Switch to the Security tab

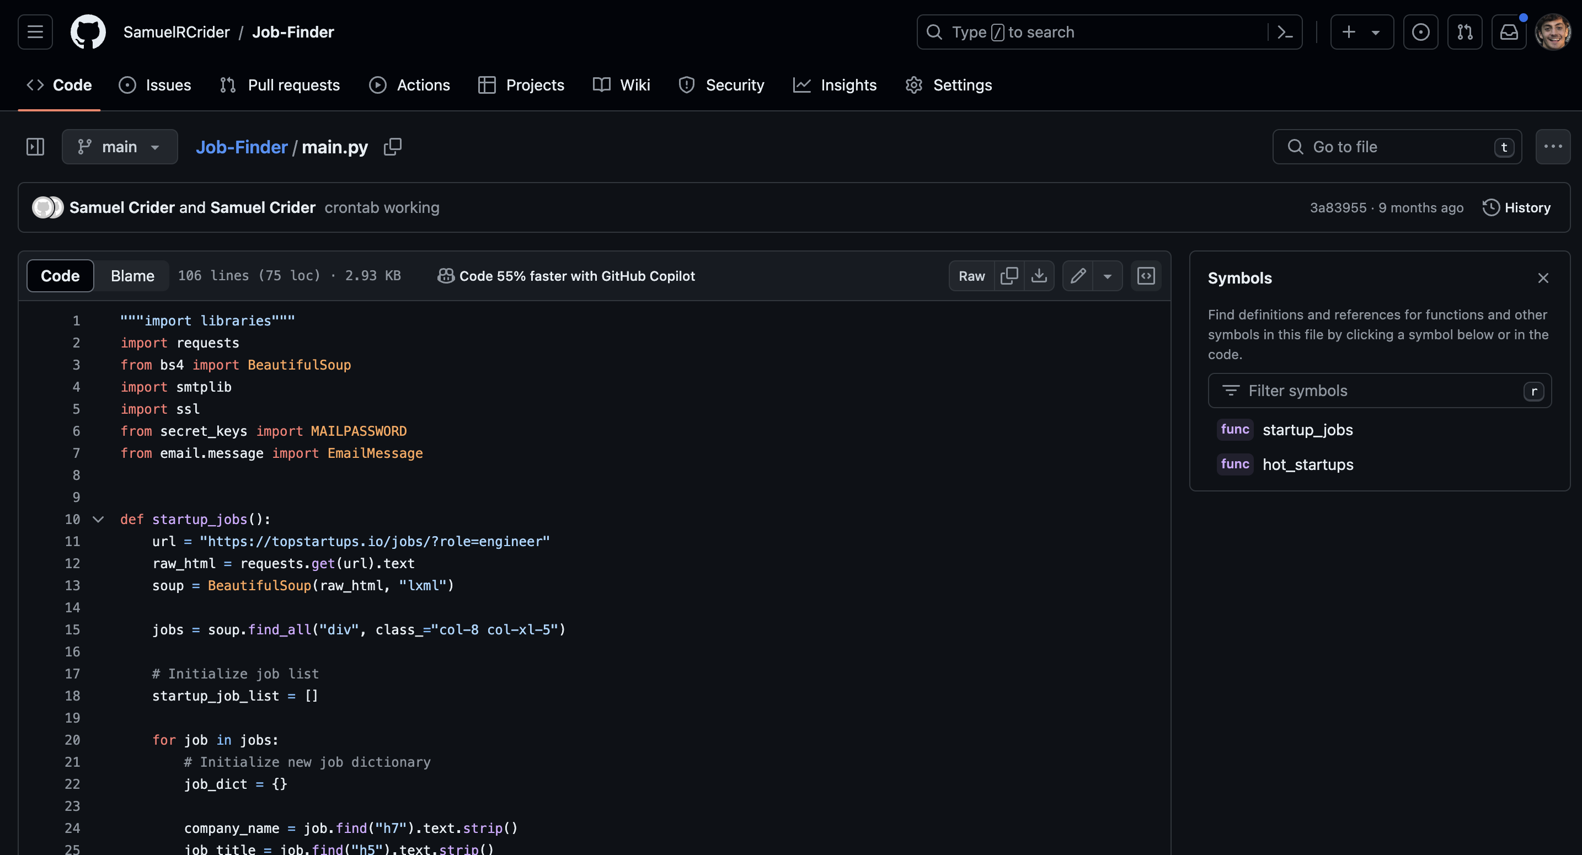[x=721, y=85]
